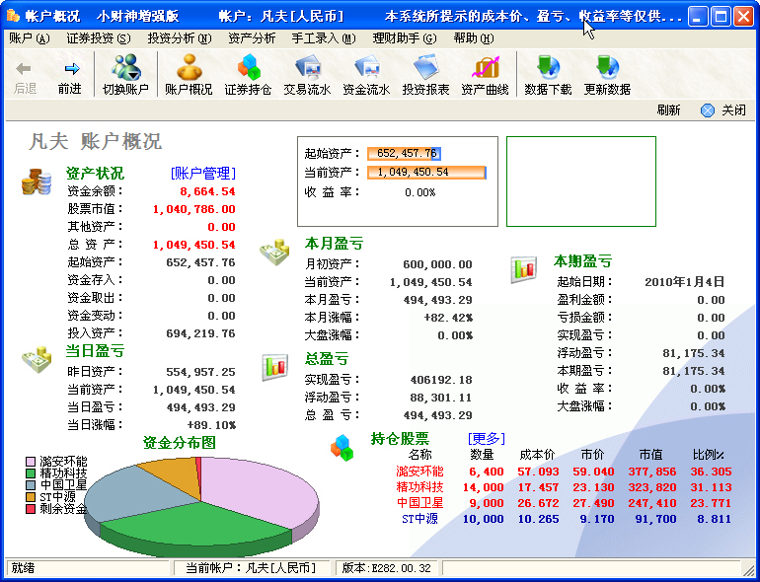Click the cubes icon beside 持仓股票
The width and height of the screenshot is (760, 582).
[342, 447]
